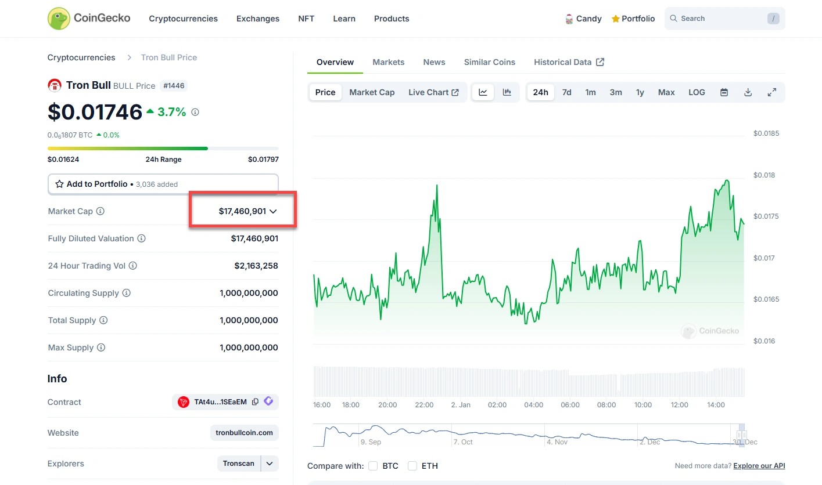Click the line chart icon
This screenshot has height=485, width=822.
coord(483,92)
